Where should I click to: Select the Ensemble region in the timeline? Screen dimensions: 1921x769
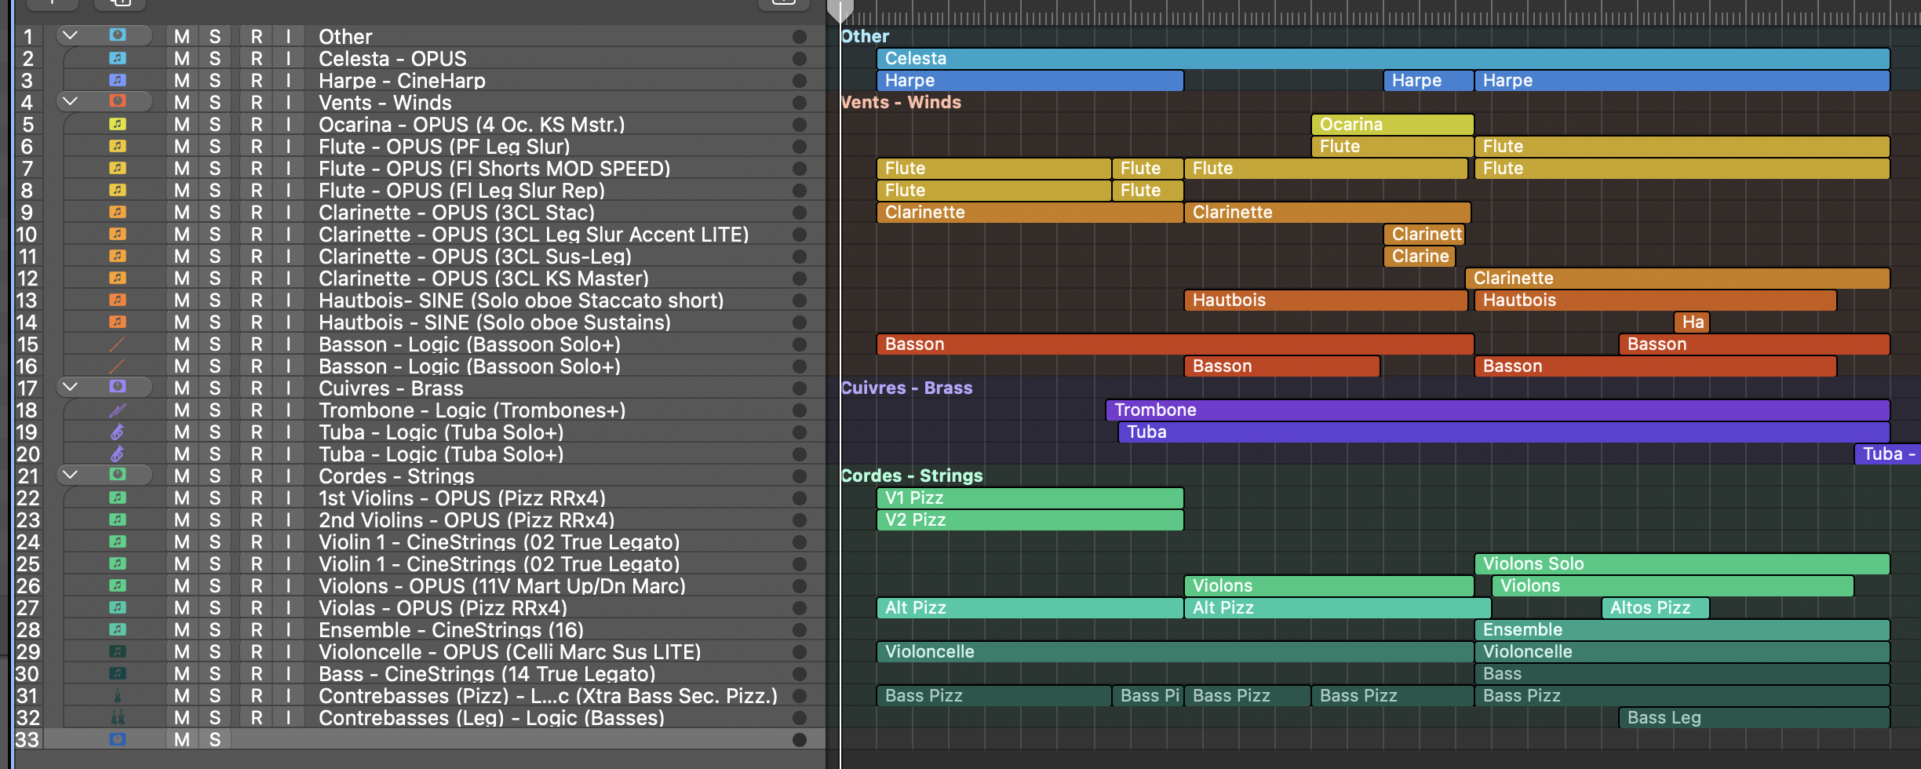pos(1682,629)
